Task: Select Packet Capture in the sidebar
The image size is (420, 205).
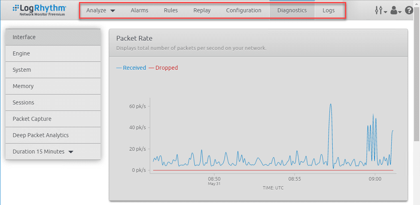Action: (53, 119)
